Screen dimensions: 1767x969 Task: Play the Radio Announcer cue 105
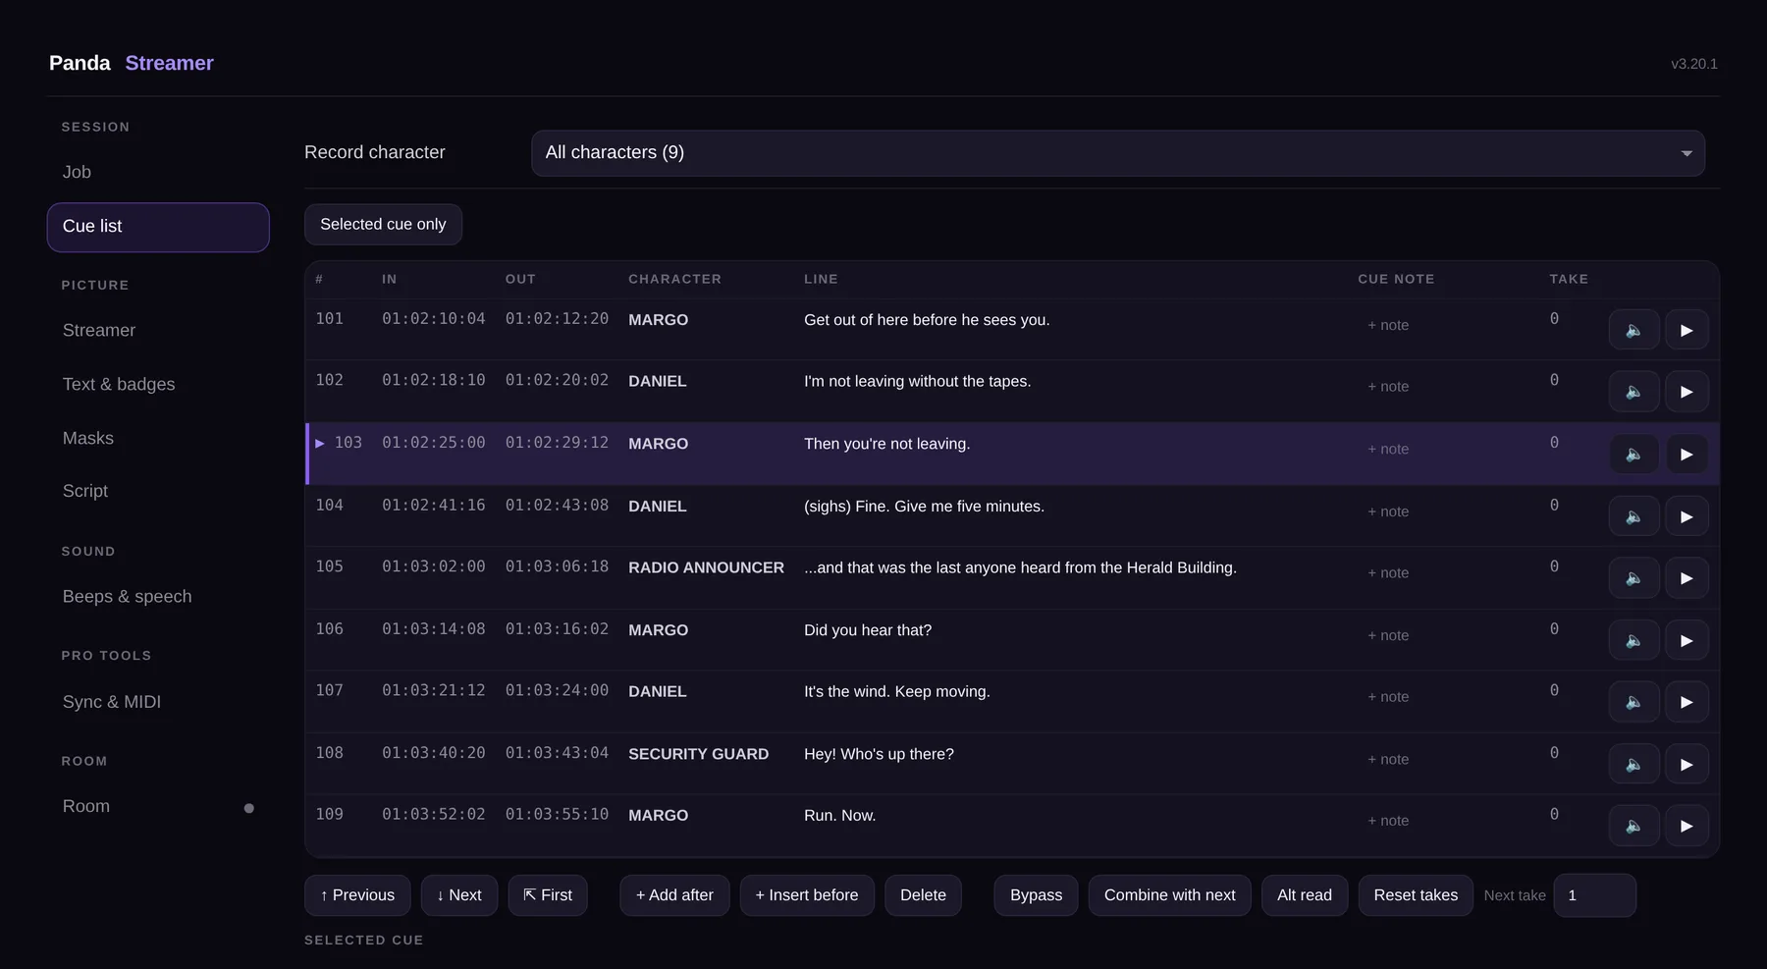[1687, 578]
